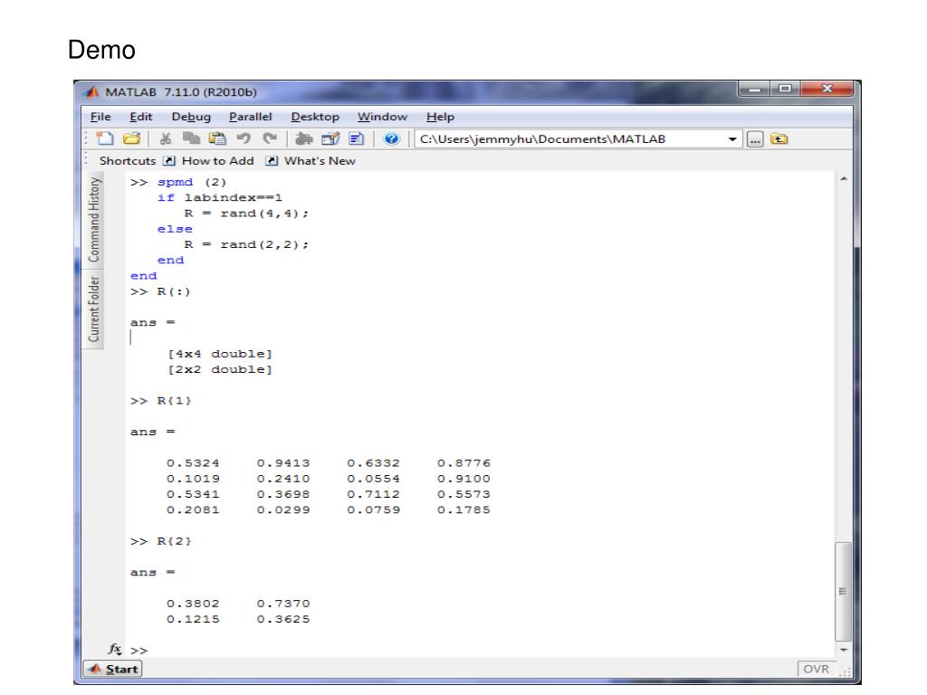Viewport: 927px width, 695px height.
Task: Expand the current folder path dropdown
Action: [x=732, y=140]
